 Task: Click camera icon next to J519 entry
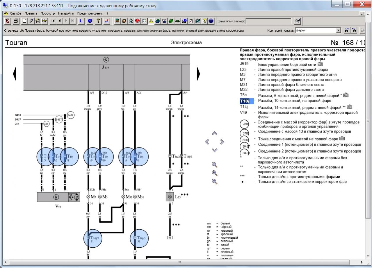pos(320,64)
